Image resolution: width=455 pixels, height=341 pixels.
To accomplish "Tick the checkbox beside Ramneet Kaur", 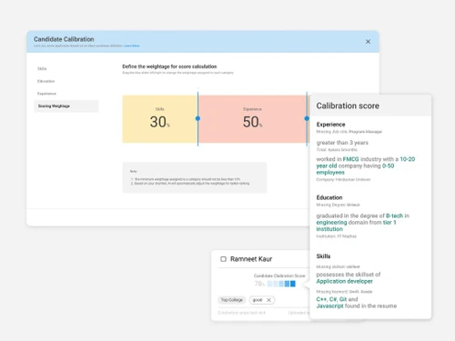I will 223,259.
